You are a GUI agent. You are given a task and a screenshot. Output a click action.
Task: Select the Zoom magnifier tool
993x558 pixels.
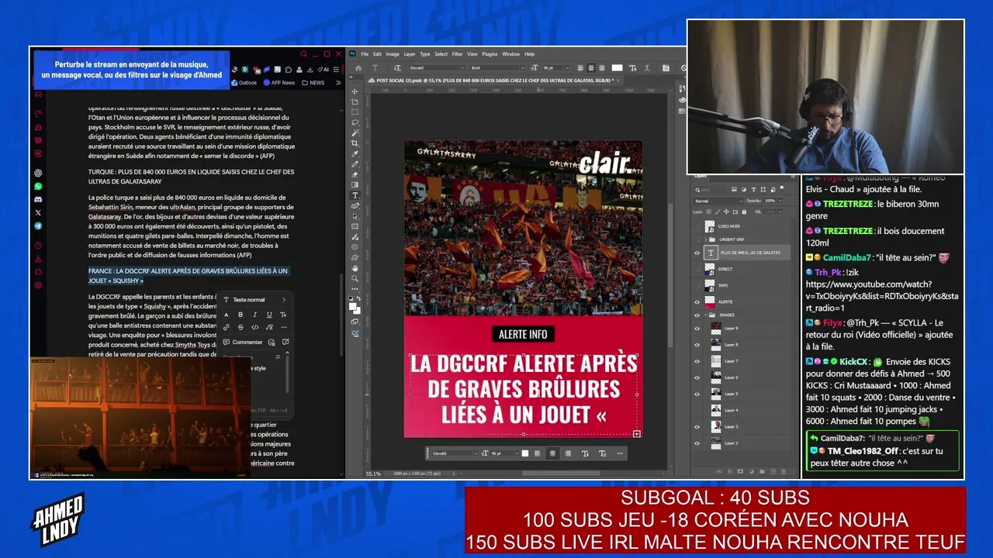tap(355, 278)
